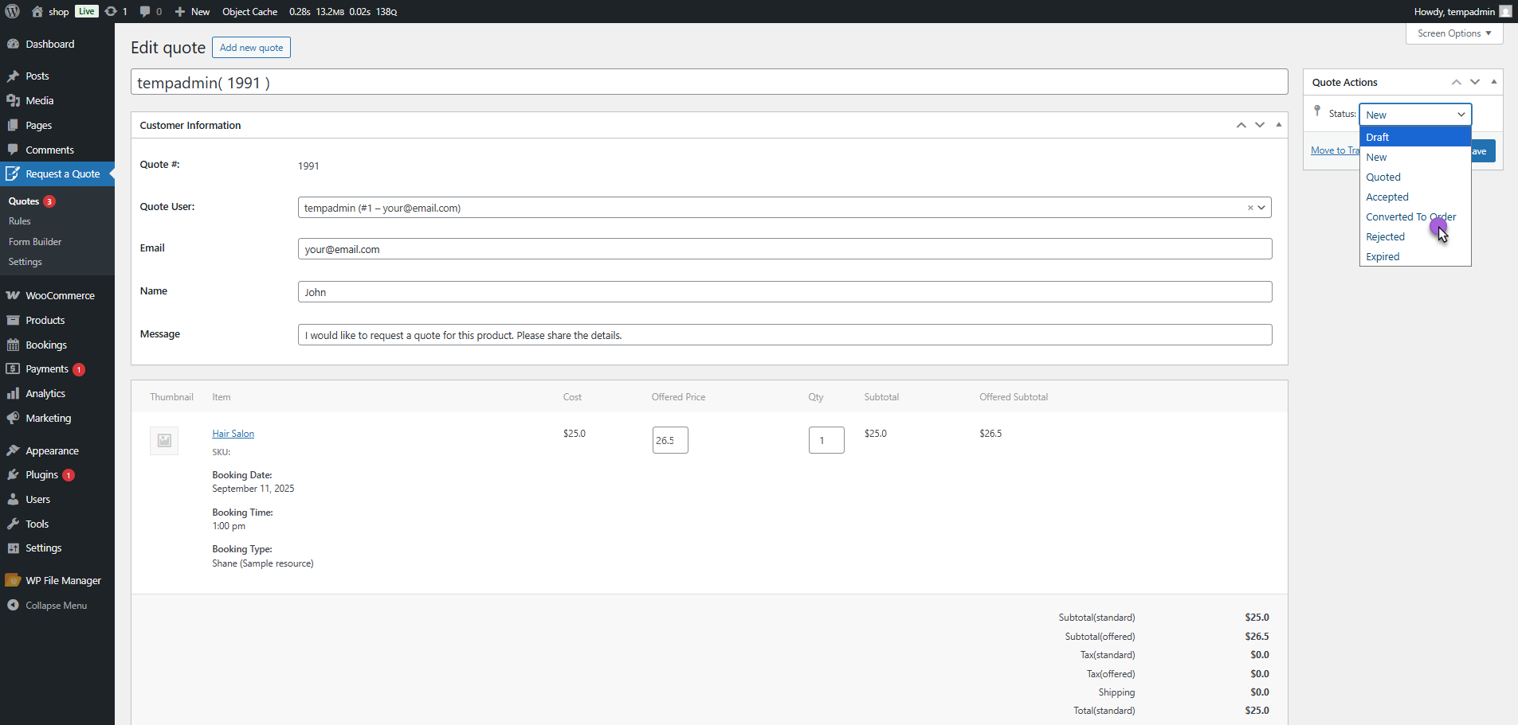Viewport: 1518px width, 725px height.
Task: Click the Offered Price input field
Action: [669, 440]
